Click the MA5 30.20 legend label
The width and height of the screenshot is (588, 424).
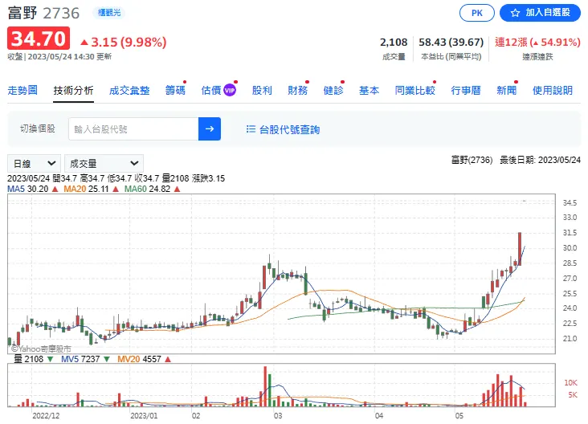point(33,189)
